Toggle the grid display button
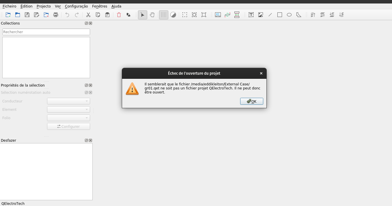Image resolution: width=392 pixels, height=206 pixels. coord(164,15)
